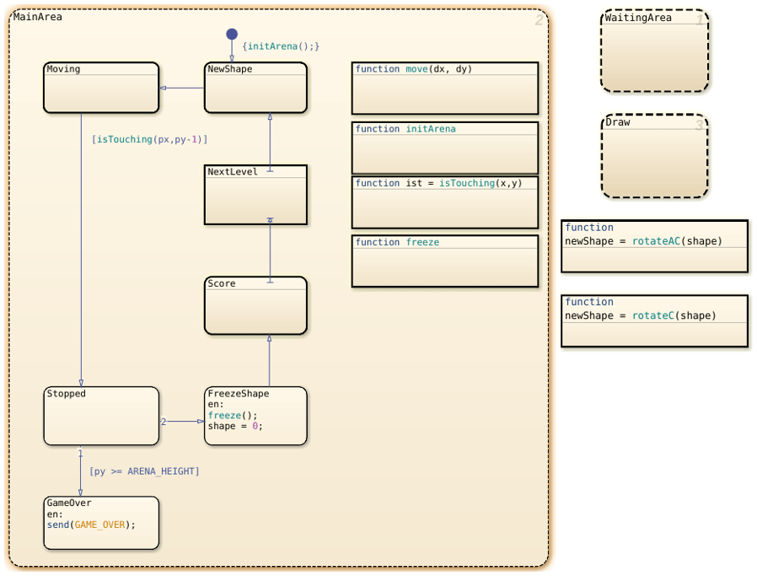Viewport: 757px width, 576px height.
Task: Select the isTouching(x,y) function box
Action: [x=444, y=202]
